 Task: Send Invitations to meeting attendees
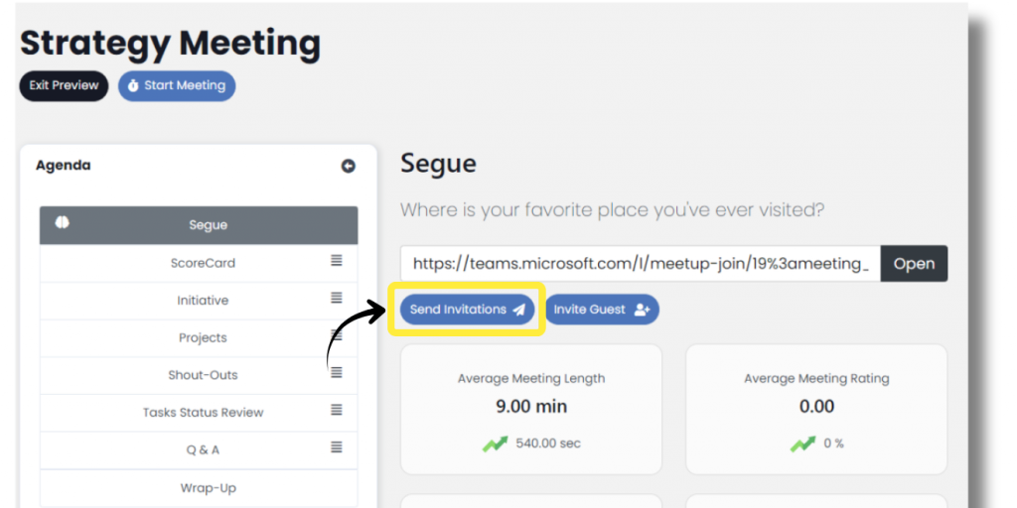click(x=467, y=310)
